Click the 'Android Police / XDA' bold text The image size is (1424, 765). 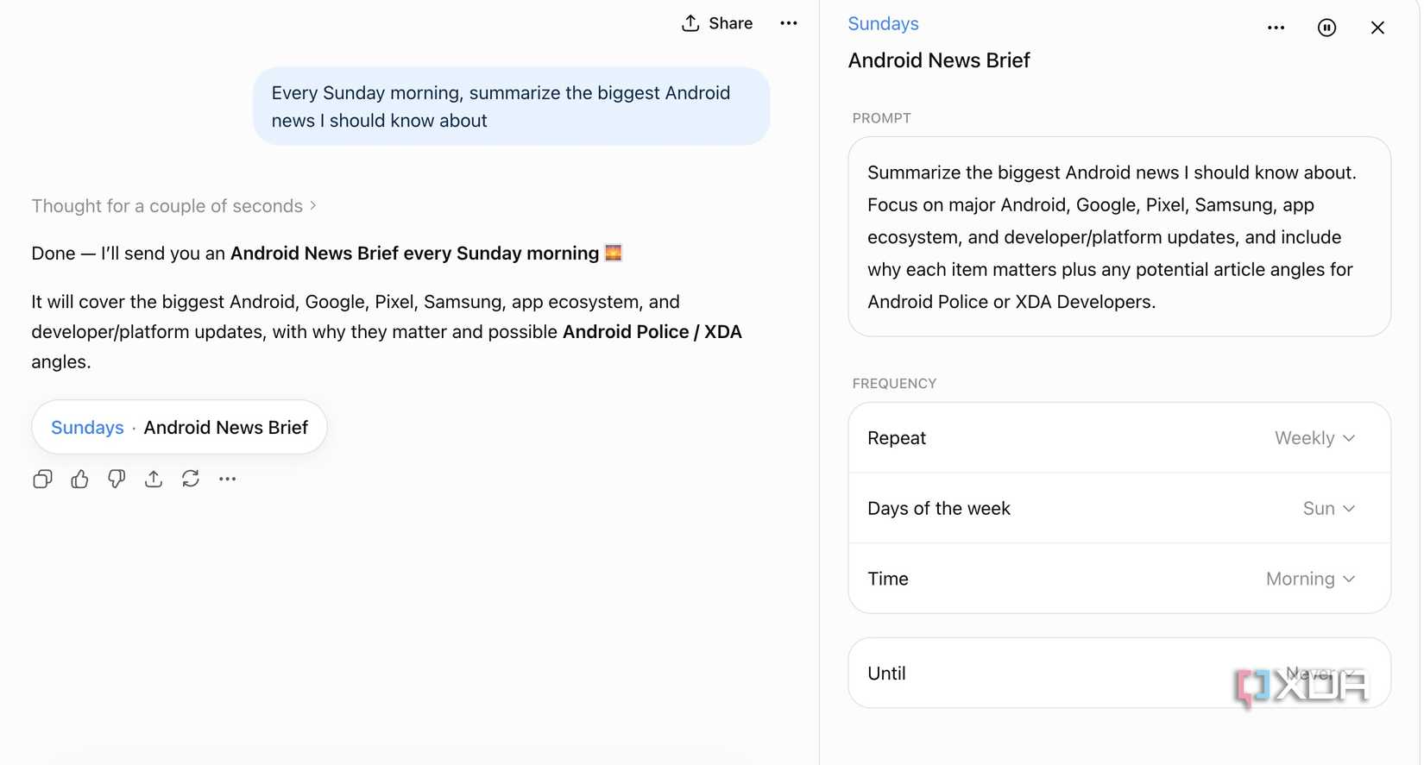click(x=652, y=332)
